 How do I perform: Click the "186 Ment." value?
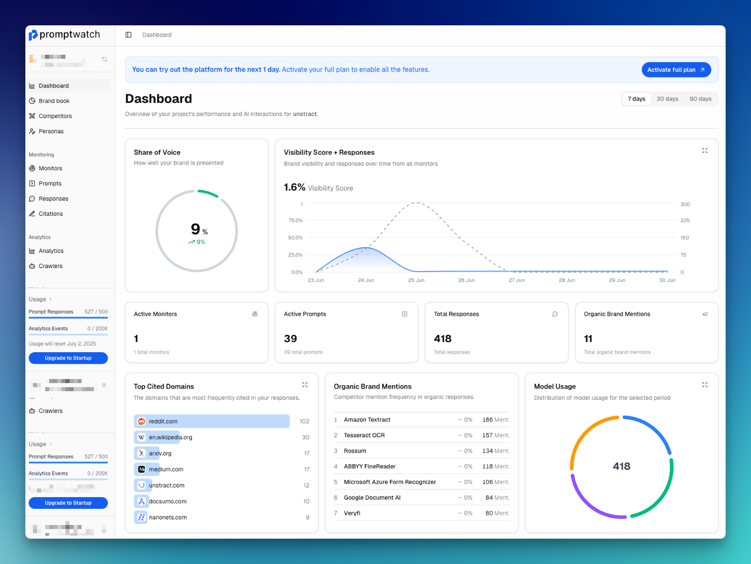(496, 420)
